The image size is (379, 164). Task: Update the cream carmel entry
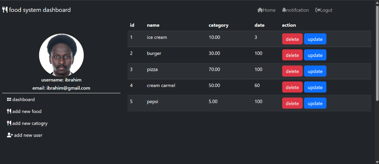[x=315, y=87]
